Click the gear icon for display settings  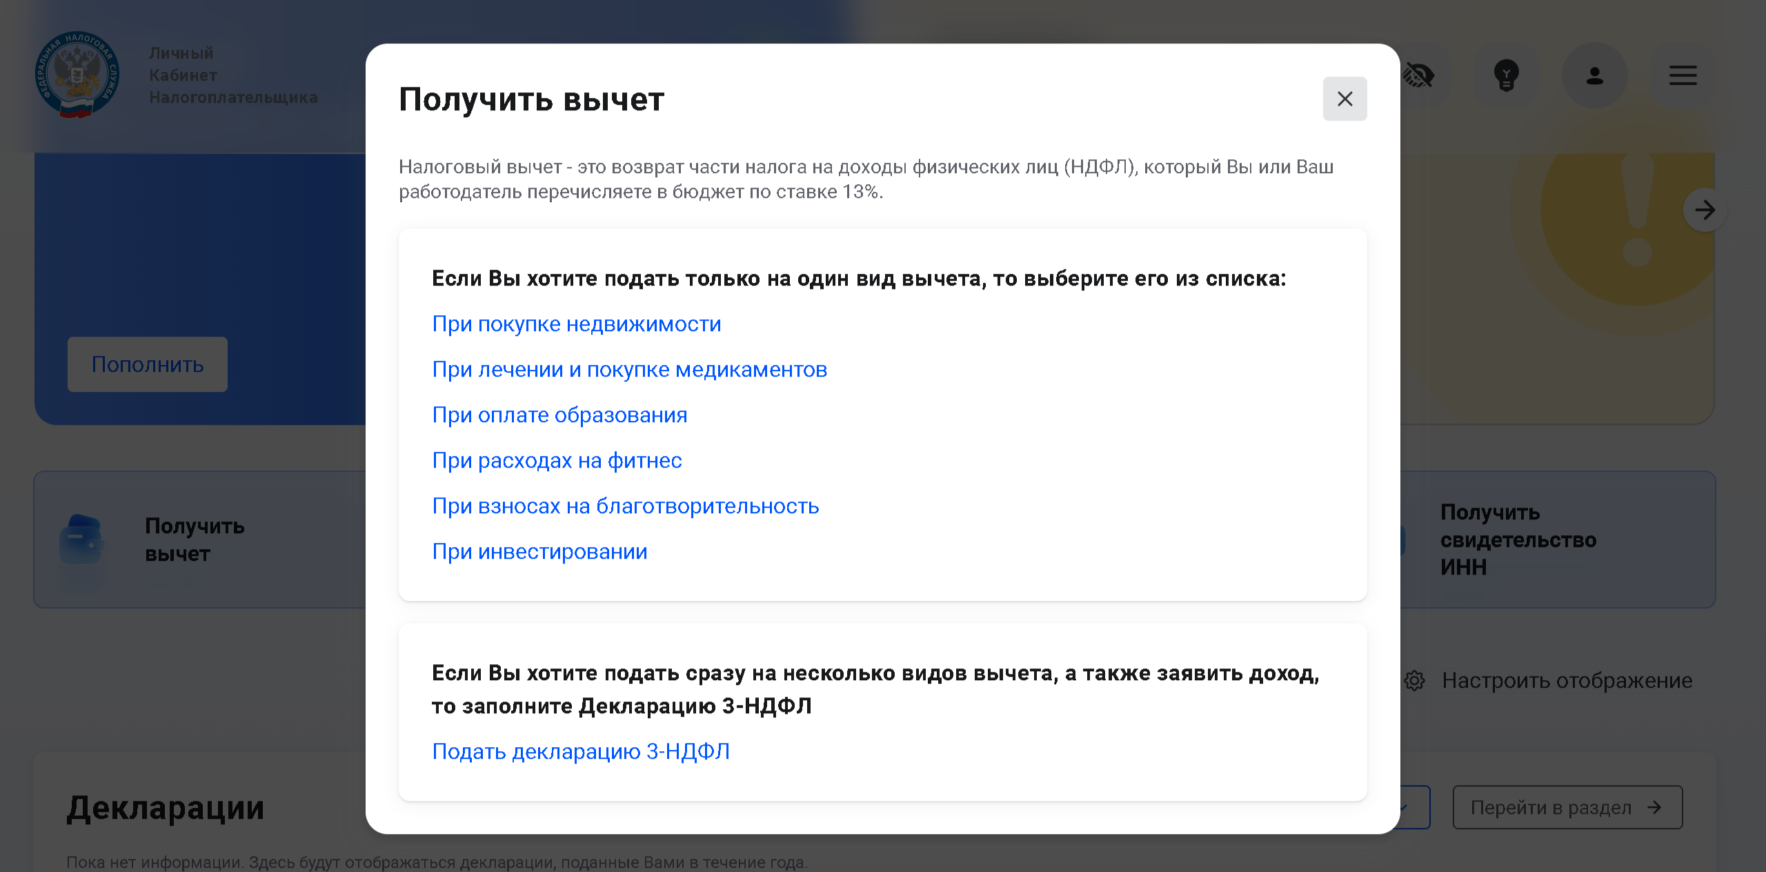[x=1414, y=681]
